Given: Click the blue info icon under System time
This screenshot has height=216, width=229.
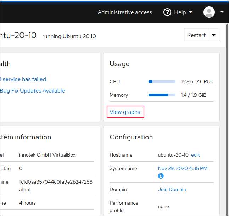Looking at the screenshot, I should (x=161, y=176).
